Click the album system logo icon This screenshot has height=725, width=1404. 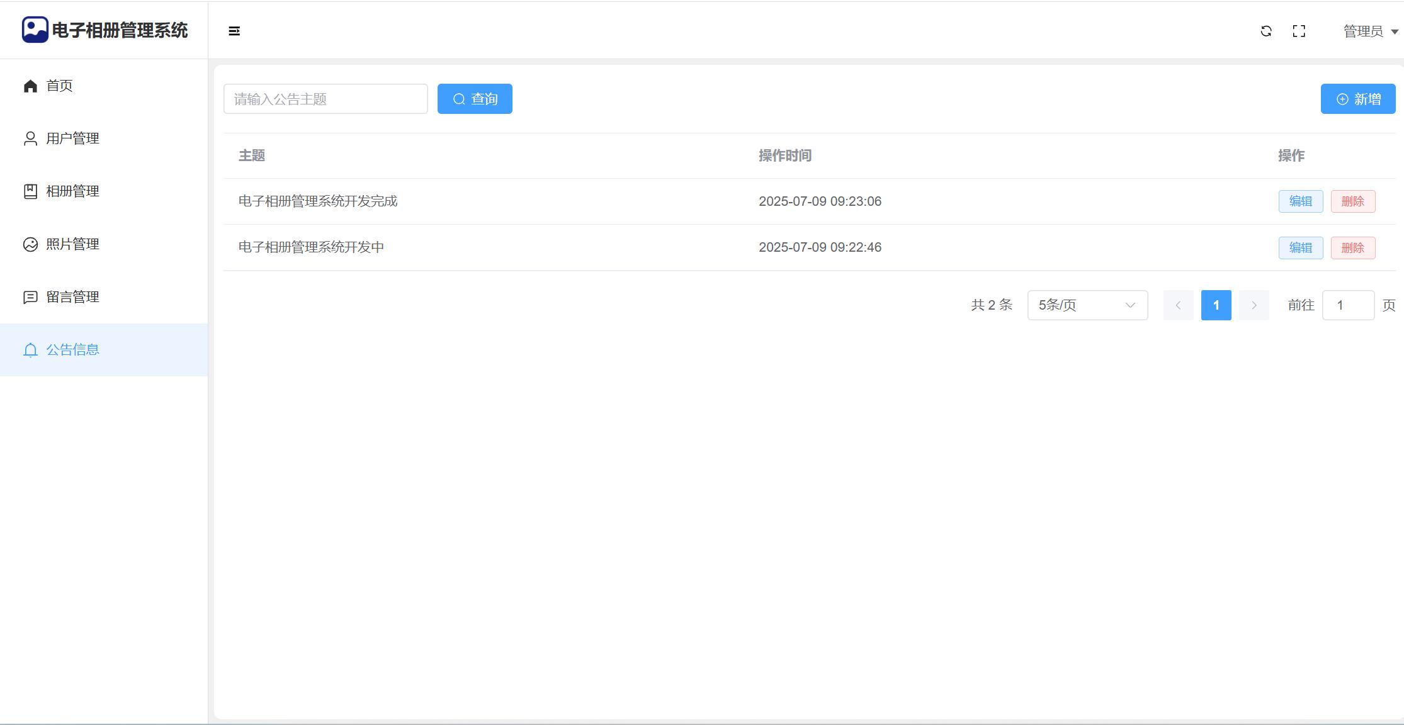35,30
